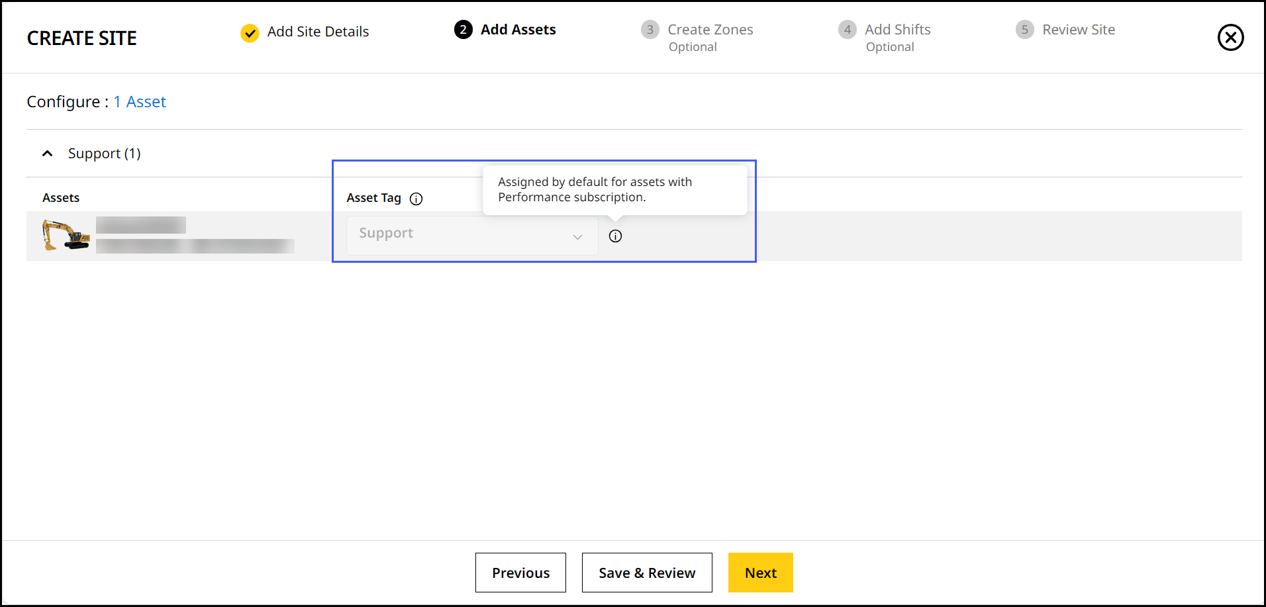Jump to the Add Shifts step label
The height and width of the screenshot is (607, 1266).
pos(897,30)
